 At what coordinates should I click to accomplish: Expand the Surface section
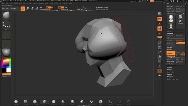coord(169,69)
